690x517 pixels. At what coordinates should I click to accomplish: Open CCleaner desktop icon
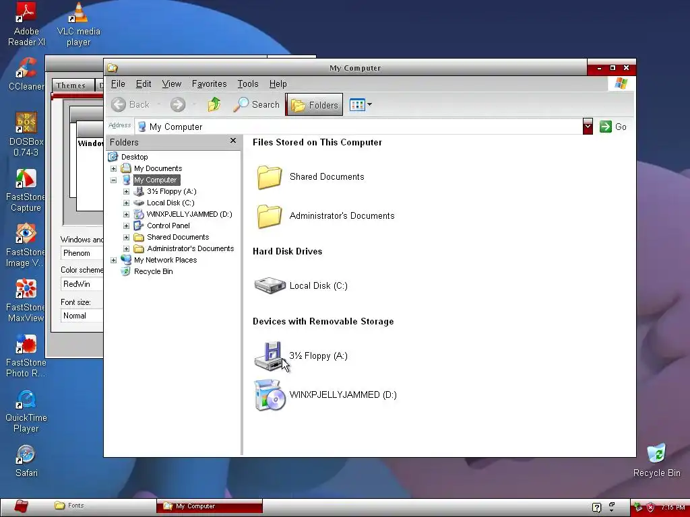26,74
